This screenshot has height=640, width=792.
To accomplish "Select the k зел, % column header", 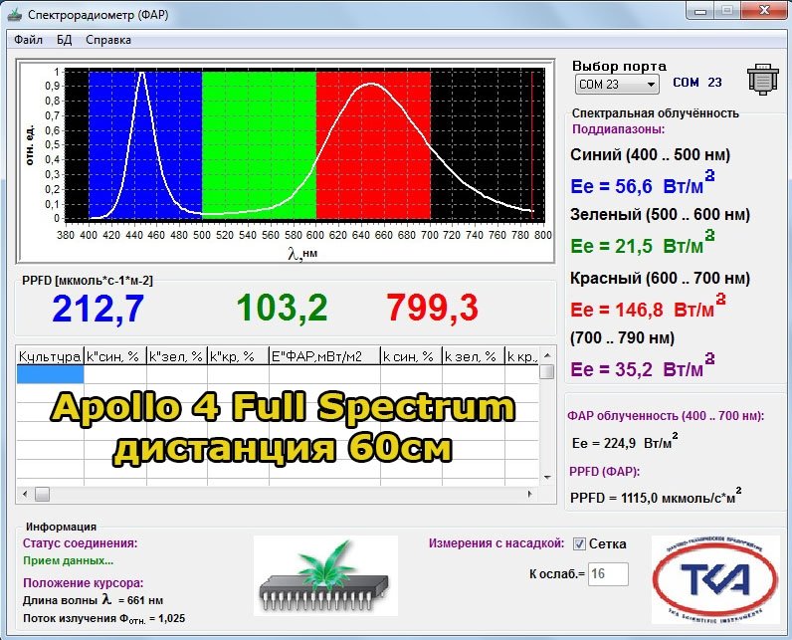I will [x=474, y=356].
